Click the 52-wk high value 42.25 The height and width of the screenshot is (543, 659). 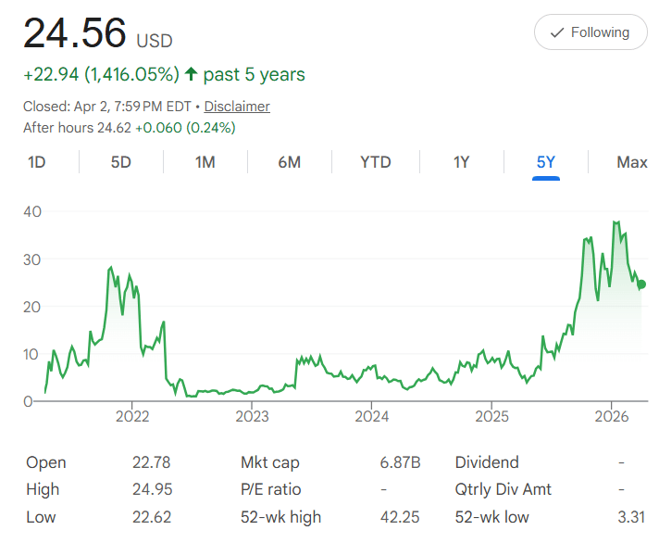(x=400, y=517)
